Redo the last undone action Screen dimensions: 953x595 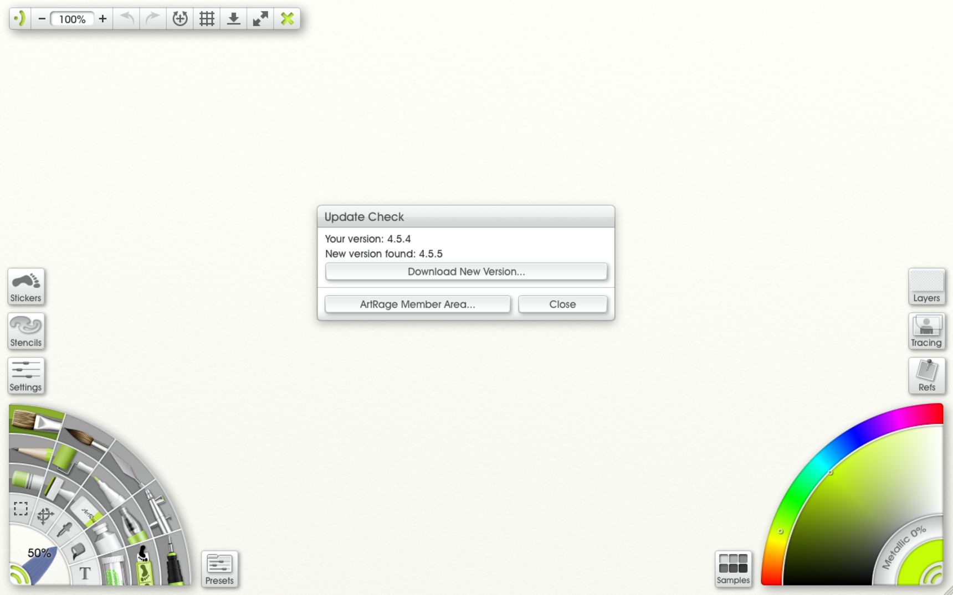pyautogui.click(x=153, y=19)
